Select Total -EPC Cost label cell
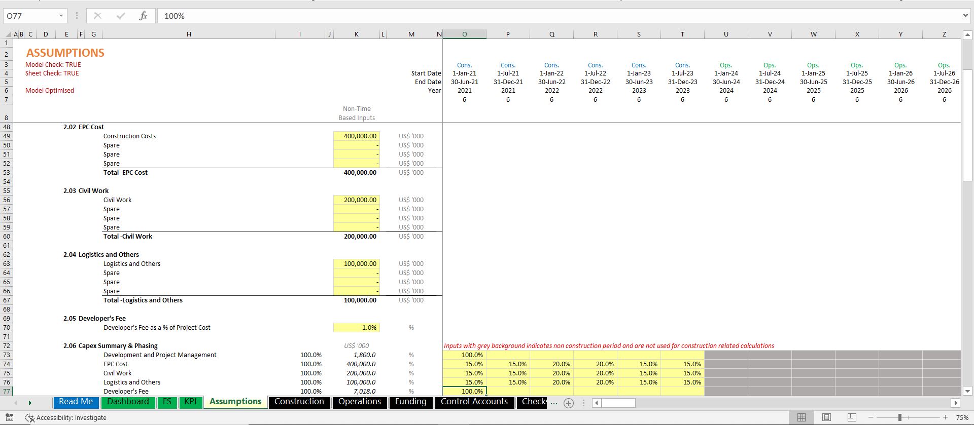Image resolution: width=974 pixels, height=425 pixels. click(125, 173)
